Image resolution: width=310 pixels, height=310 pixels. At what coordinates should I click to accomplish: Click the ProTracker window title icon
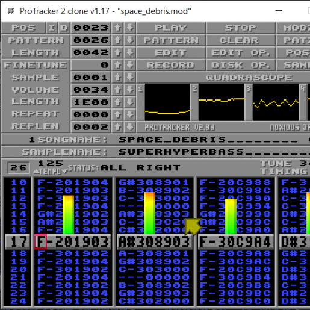tap(11, 11)
